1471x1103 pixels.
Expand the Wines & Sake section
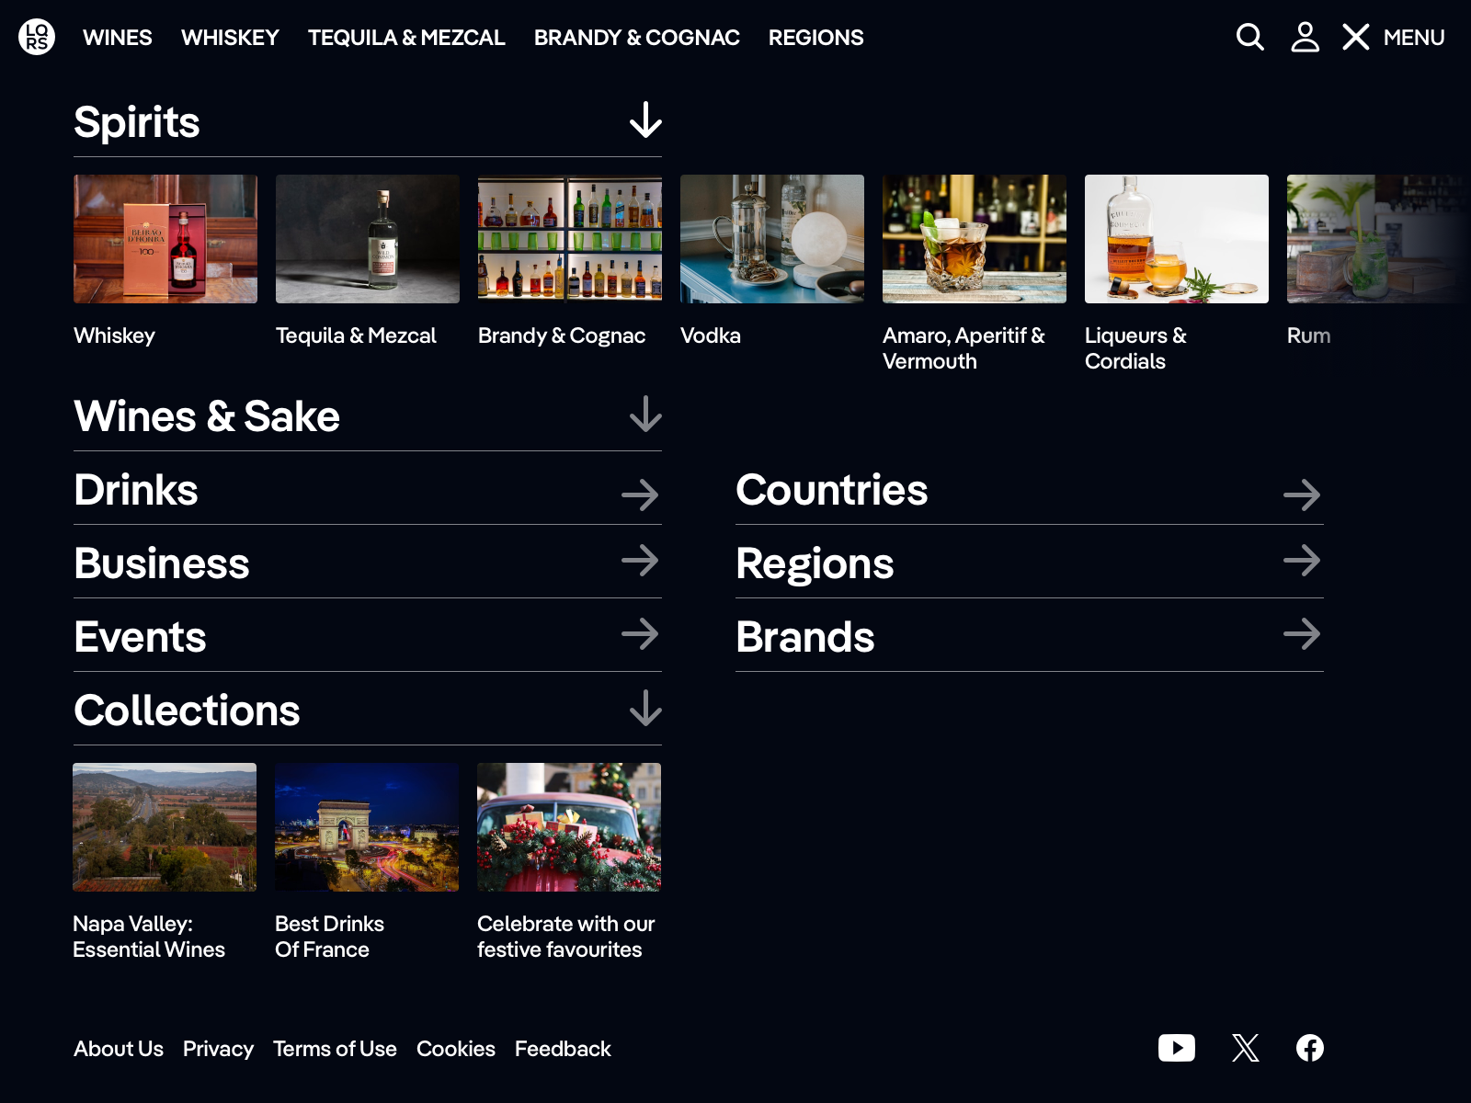pyautogui.click(x=647, y=416)
